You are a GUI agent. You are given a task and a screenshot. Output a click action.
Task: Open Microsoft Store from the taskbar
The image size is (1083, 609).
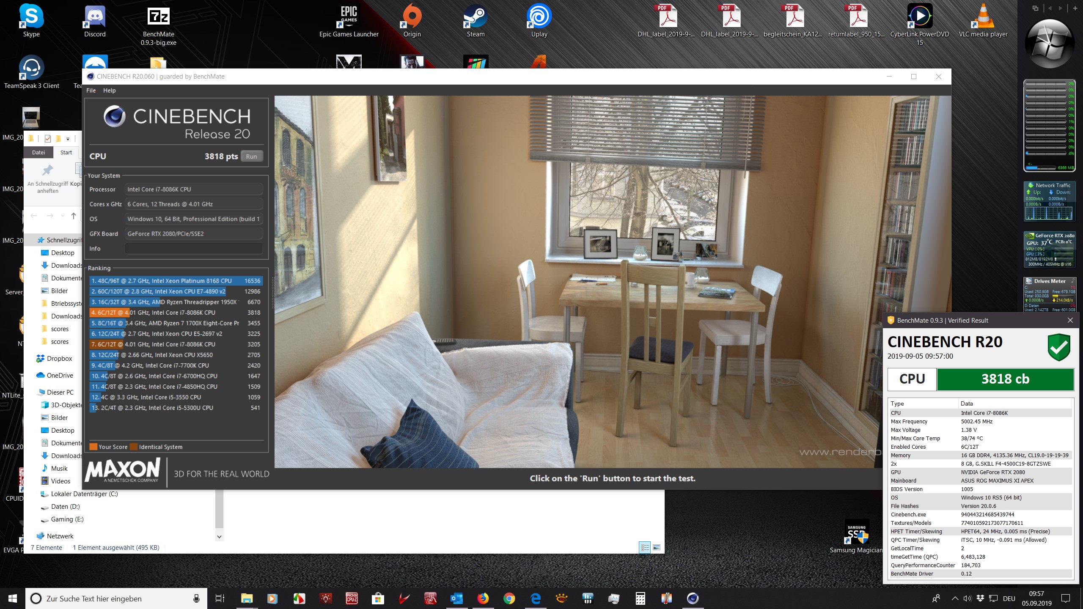point(378,598)
